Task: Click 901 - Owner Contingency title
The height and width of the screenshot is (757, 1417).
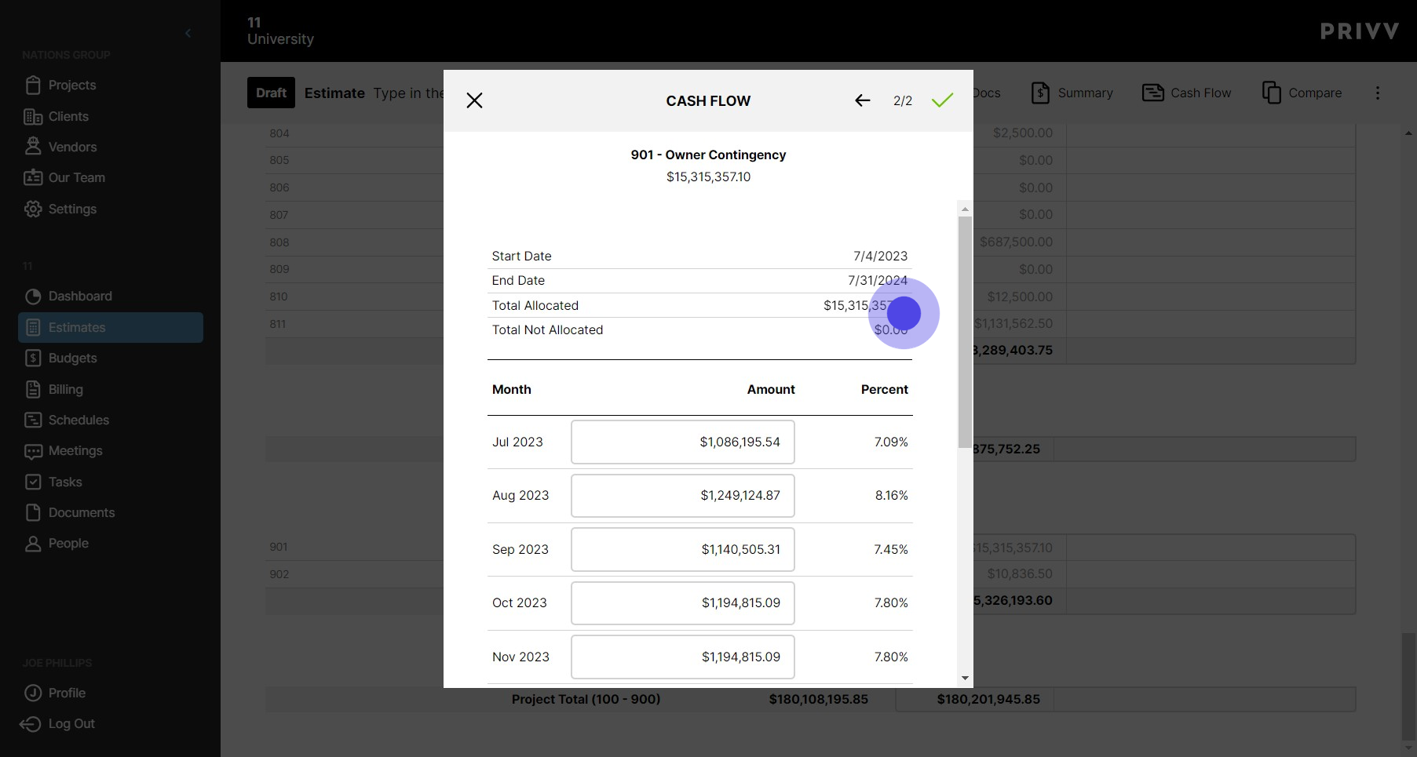Action: [708, 155]
